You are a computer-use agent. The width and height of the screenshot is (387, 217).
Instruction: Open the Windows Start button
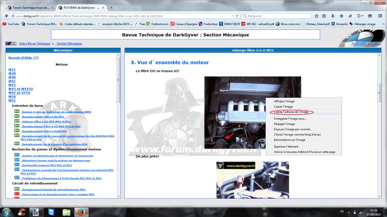[7, 211]
